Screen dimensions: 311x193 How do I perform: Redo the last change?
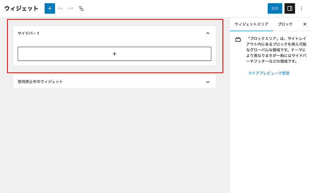click(x=70, y=9)
